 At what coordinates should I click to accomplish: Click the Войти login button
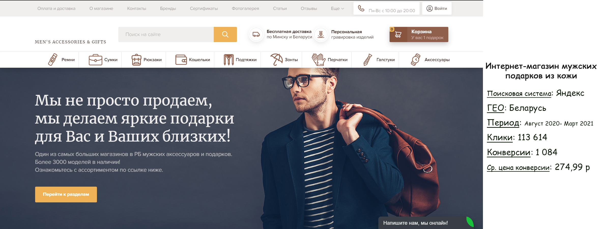point(437,8)
